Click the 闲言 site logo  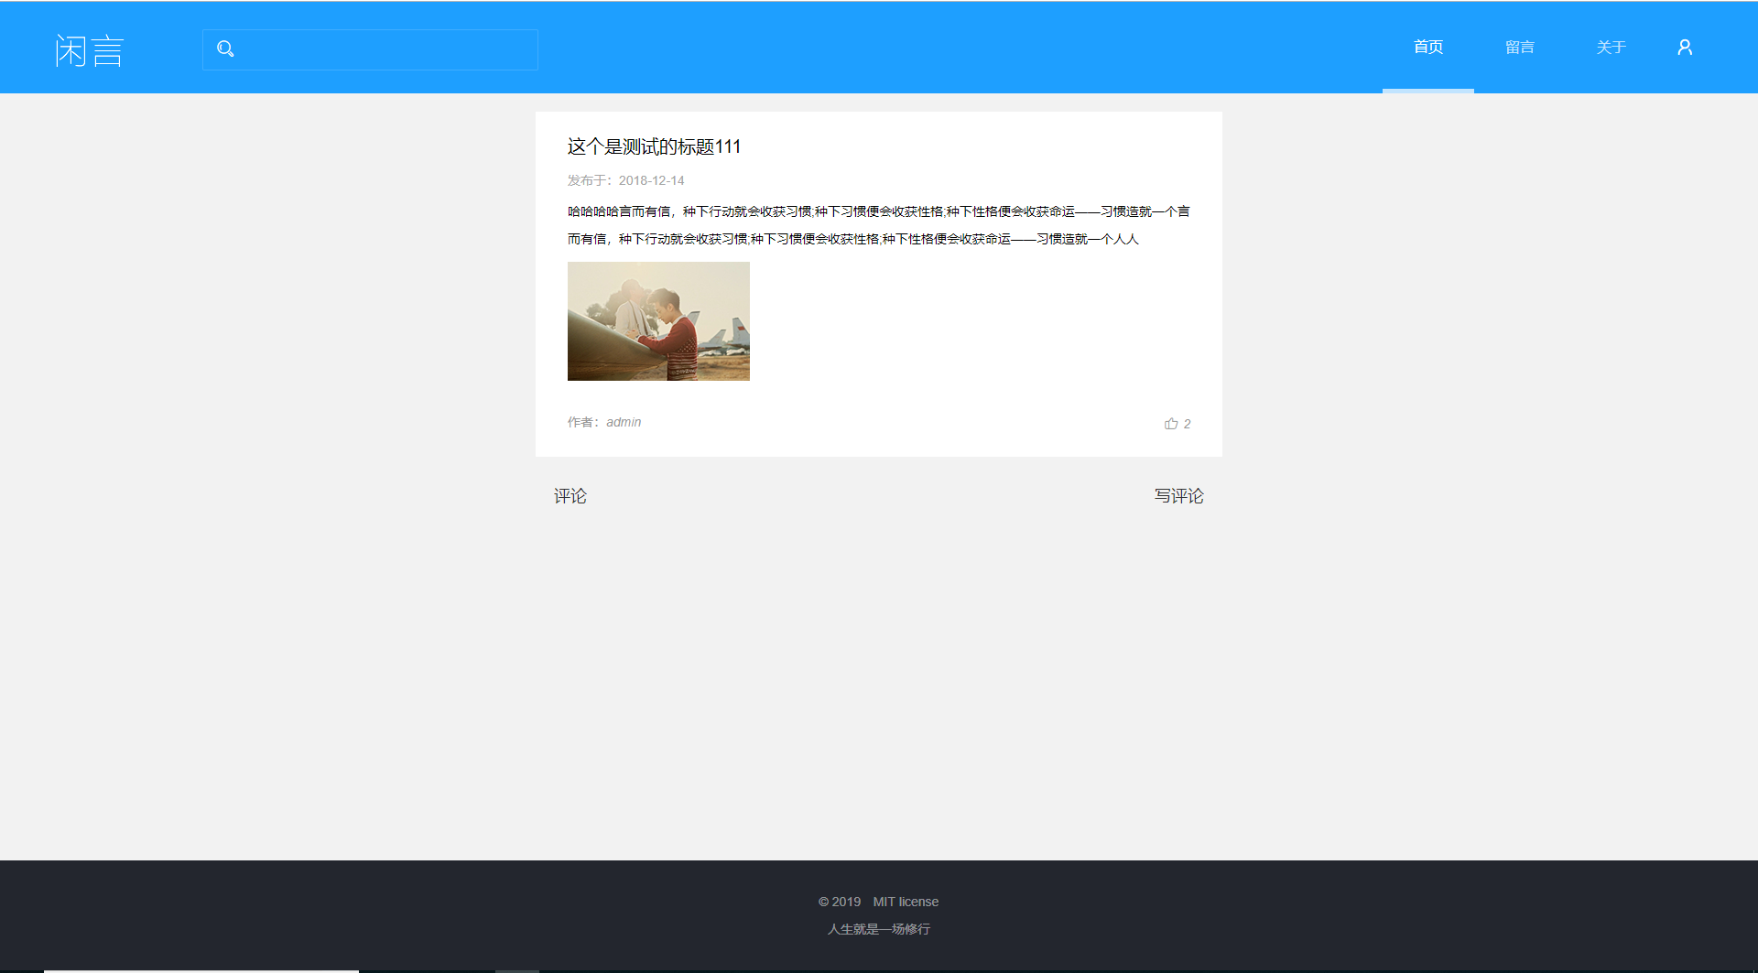pos(88,49)
